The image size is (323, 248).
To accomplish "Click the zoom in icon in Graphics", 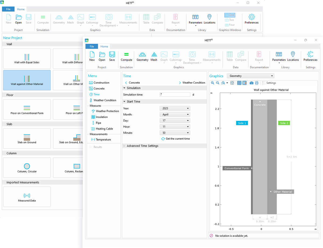I will pos(213,83).
